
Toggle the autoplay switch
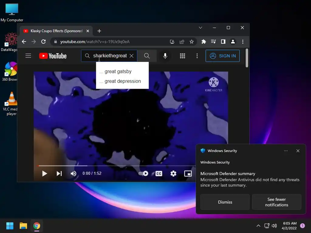143,174
